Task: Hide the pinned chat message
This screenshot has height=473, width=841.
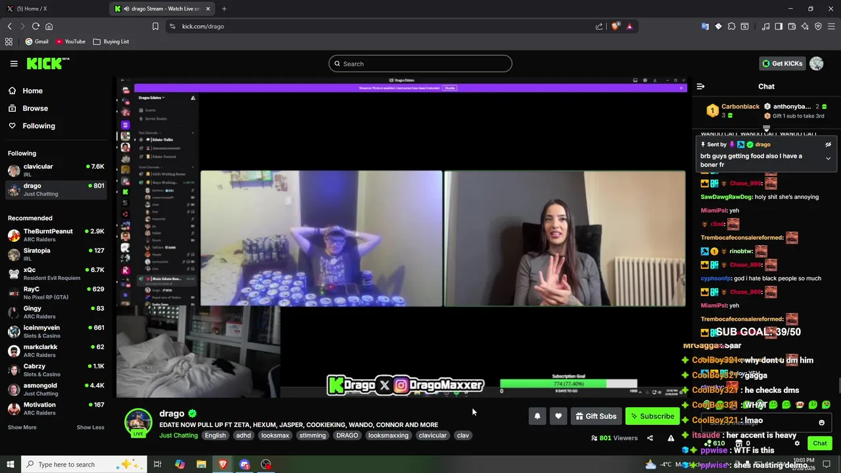Action: click(828, 145)
